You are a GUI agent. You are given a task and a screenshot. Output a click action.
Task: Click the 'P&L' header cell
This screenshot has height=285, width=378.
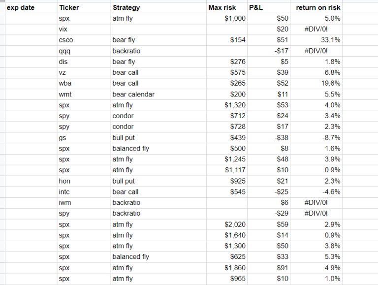(256, 8)
